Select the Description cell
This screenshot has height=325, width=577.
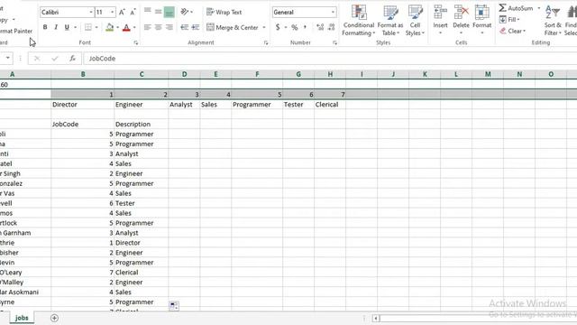coord(142,125)
